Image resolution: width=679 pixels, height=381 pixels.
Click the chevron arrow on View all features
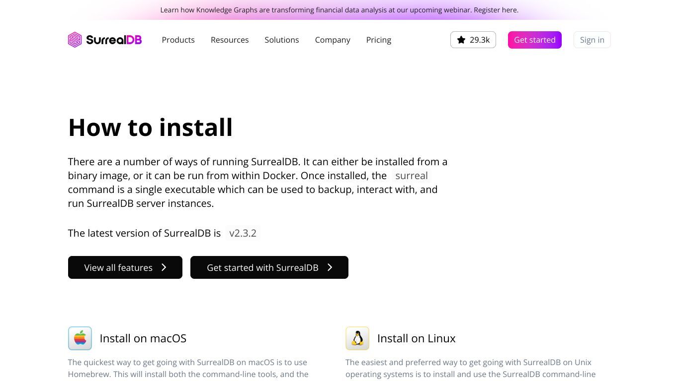coord(164,267)
